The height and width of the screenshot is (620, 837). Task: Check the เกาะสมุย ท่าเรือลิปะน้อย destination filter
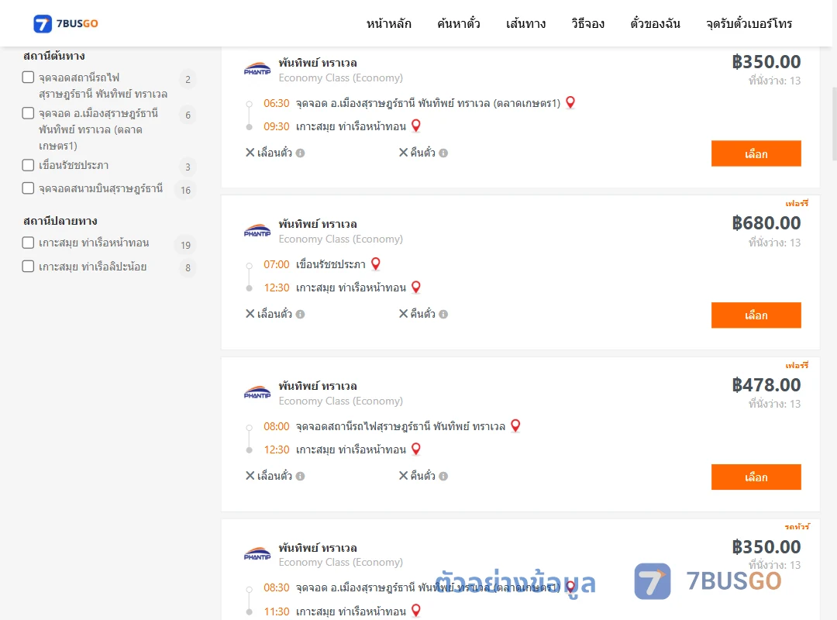[29, 266]
